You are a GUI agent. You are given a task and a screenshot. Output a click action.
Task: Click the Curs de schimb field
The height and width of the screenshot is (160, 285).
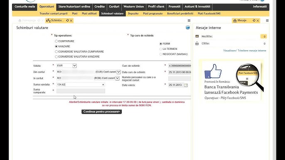click(179, 65)
